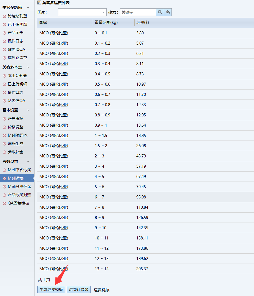
Task: Select 账户授权 in the sidebar
Action: [16, 119]
